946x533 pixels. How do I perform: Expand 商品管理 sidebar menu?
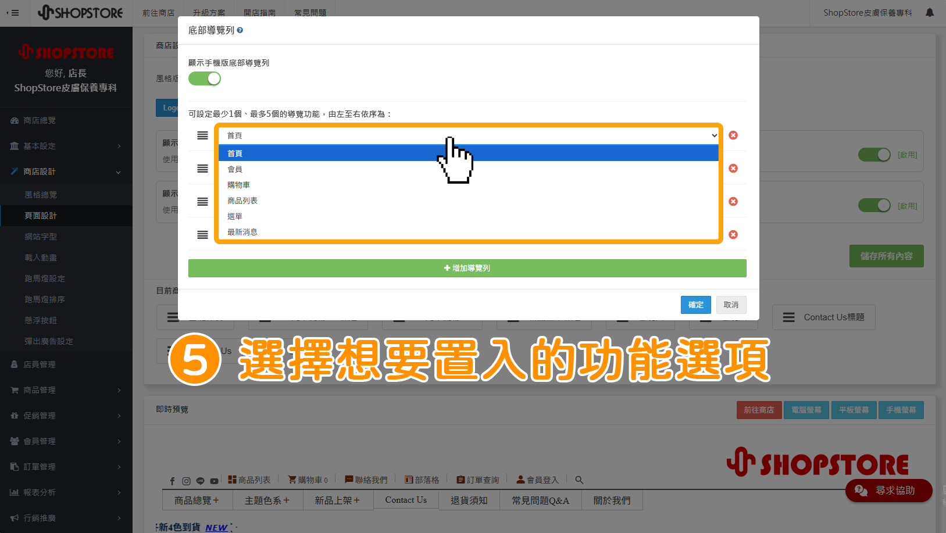[x=66, y=390]
